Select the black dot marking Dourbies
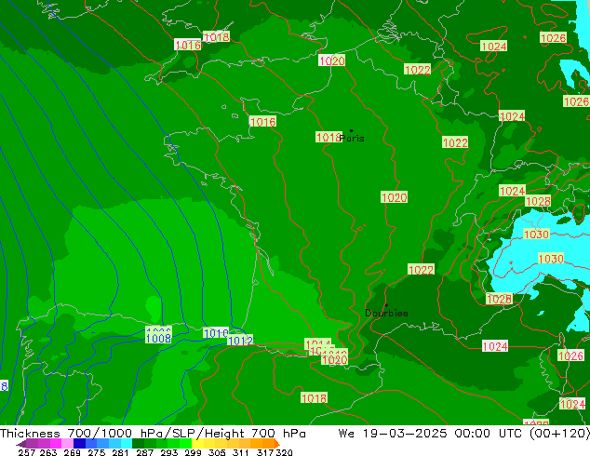Image resolution: width=590 pixels, height=456 pixels. [x=386, y=305]
